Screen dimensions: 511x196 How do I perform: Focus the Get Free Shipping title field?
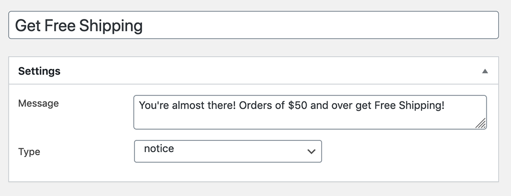pyautogui.click(x=253, y=25)
